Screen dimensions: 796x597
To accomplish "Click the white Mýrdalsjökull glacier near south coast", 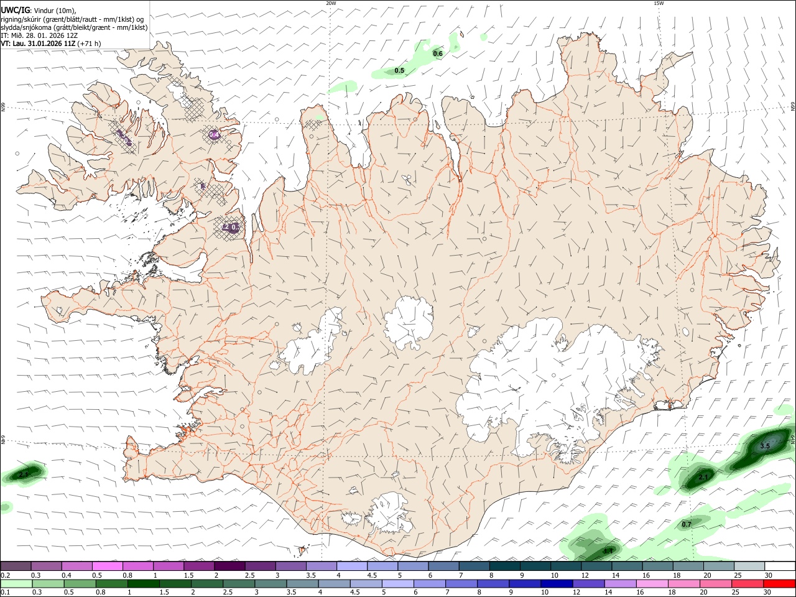I will (390, 514).
